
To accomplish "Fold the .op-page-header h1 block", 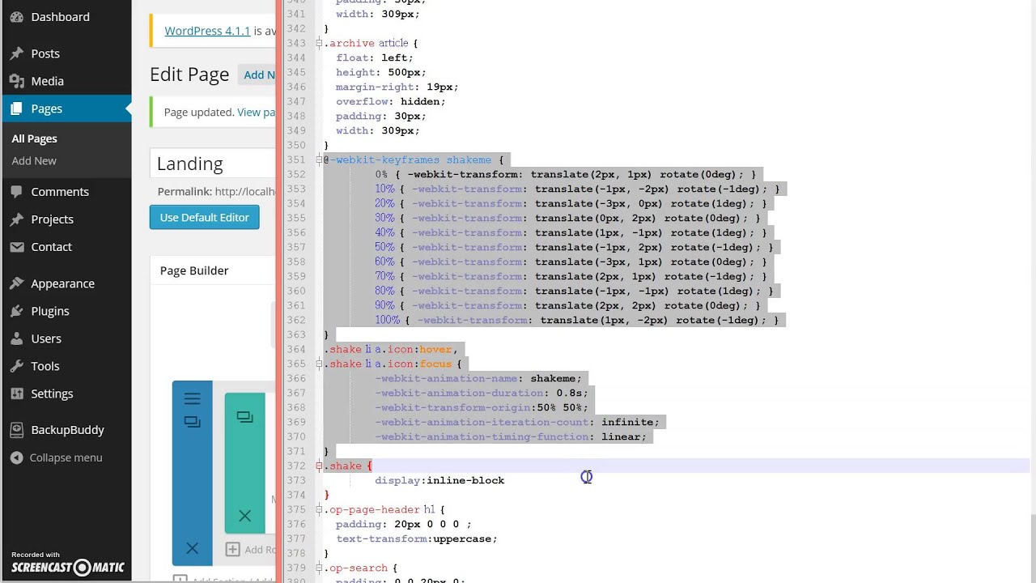I will (x=319, y=509).
